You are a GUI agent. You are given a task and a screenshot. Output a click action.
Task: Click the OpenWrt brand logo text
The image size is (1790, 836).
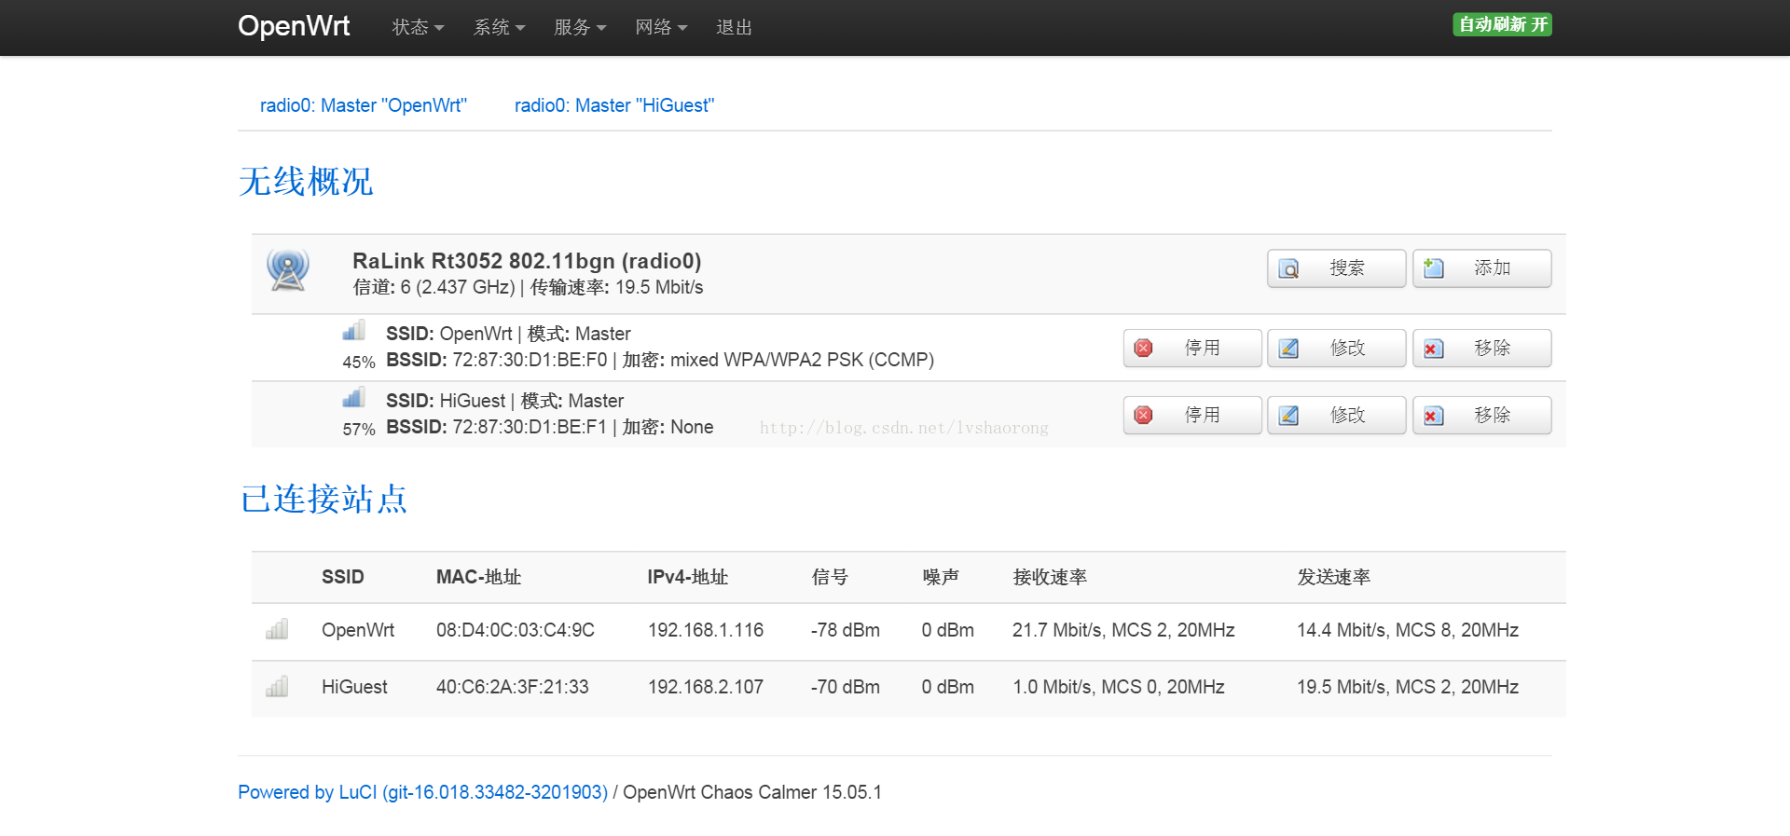coord(294,26)
